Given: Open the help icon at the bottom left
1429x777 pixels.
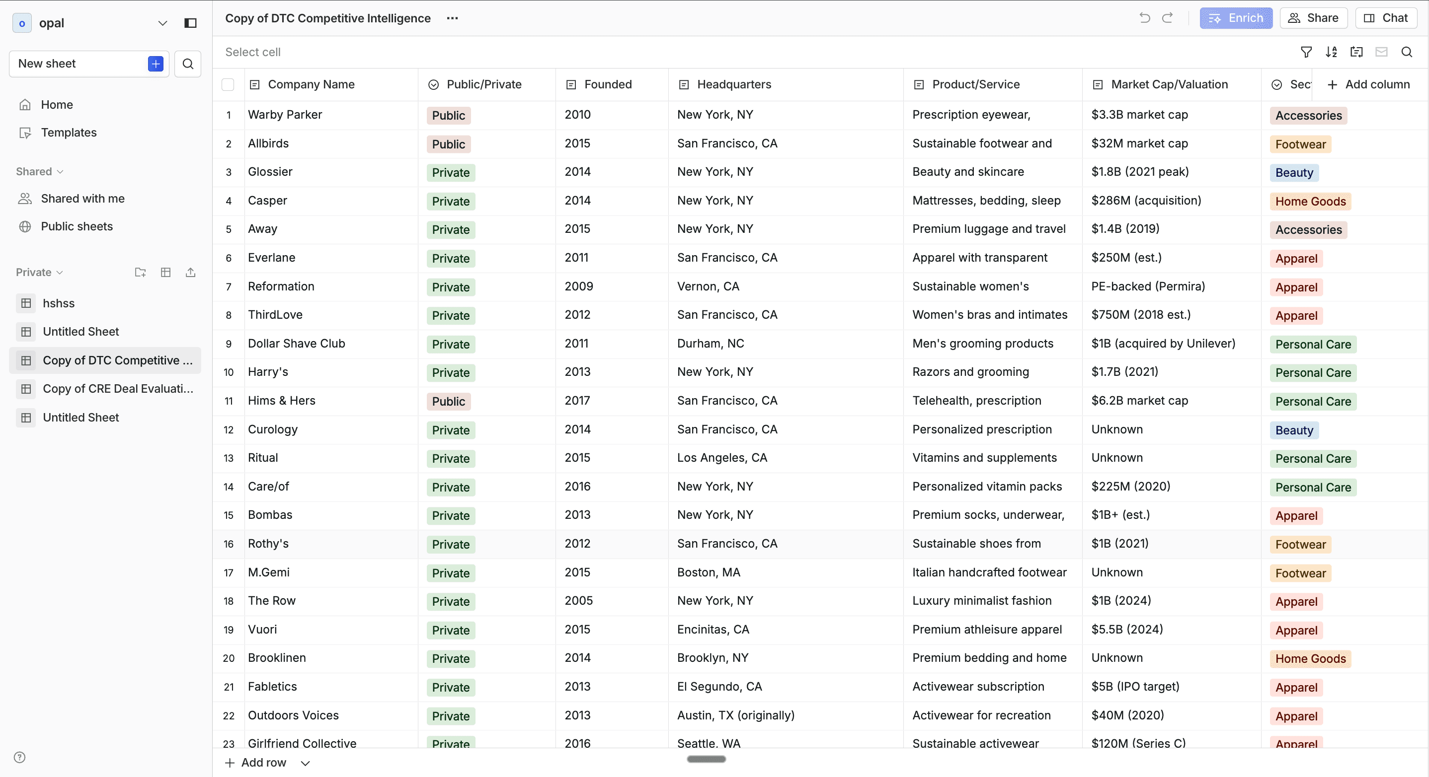Looking at the screenshot, I should click(x=19, y=757).
